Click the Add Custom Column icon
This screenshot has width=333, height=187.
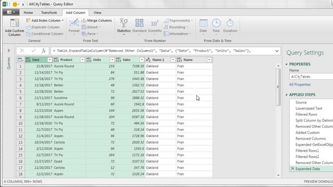(x=15, y=23)
